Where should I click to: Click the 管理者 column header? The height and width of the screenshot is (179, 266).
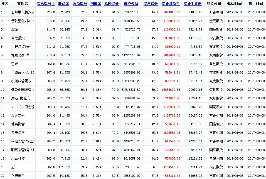pos(23,4)
